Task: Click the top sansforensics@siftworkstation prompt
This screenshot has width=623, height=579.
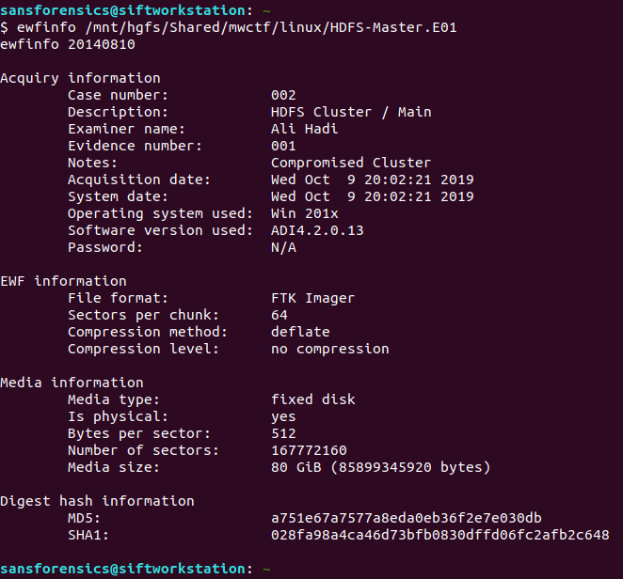Action: [x=136, y=10]
